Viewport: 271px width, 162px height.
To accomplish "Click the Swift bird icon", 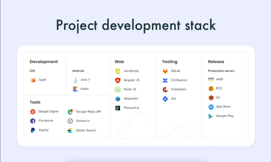I will (x=33, y=80).
